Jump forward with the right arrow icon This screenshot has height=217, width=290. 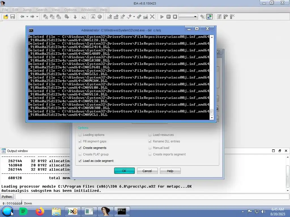point(32,17)
